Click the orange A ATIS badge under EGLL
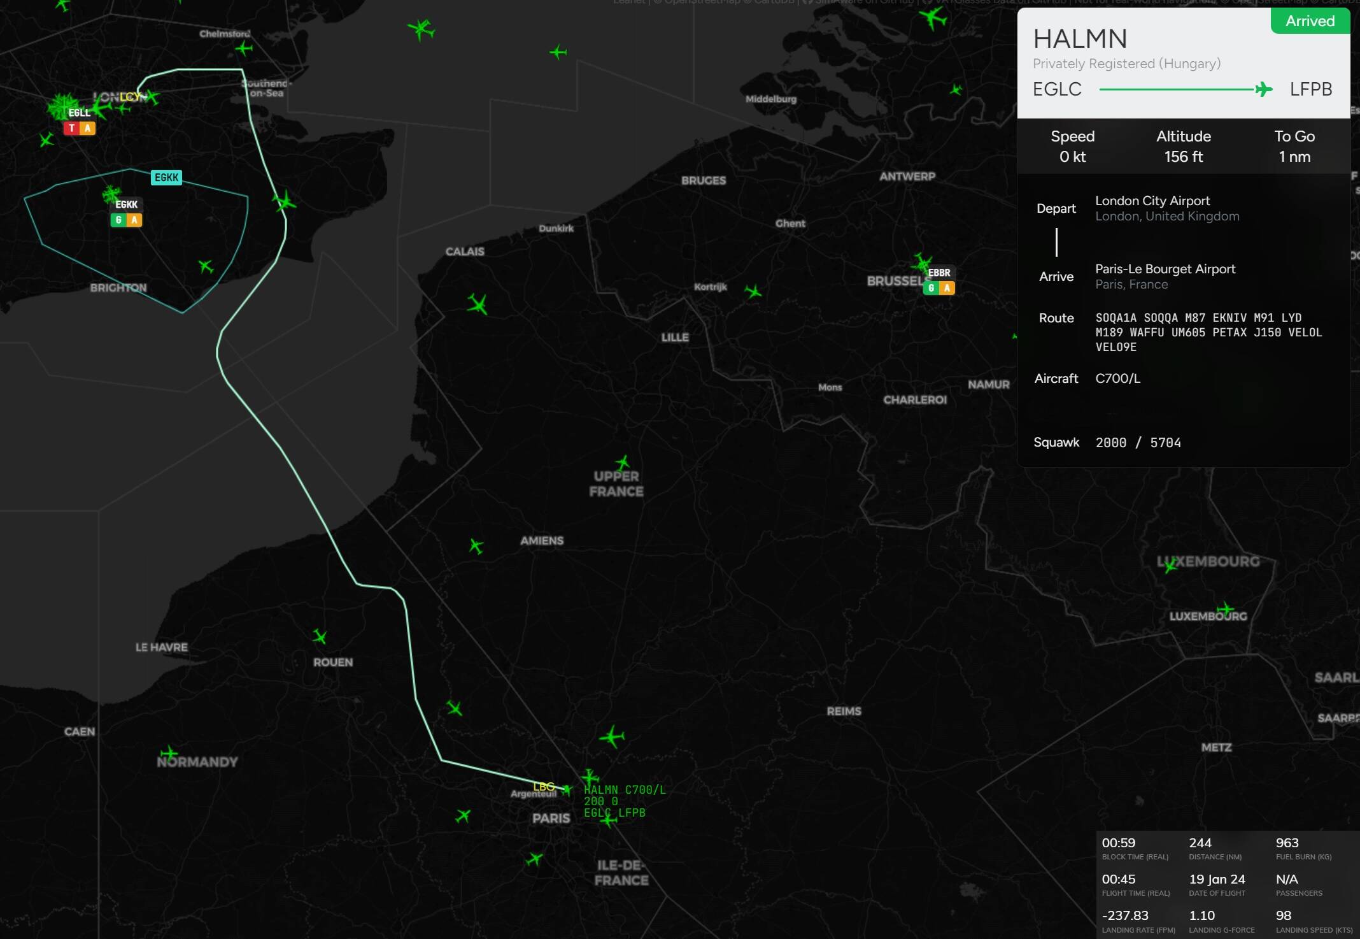The image size is (1360, 939). (x=87, y=128)
